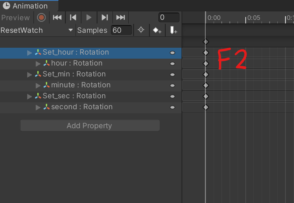Select second : Rotation row
294x203 pixels.
91,108
